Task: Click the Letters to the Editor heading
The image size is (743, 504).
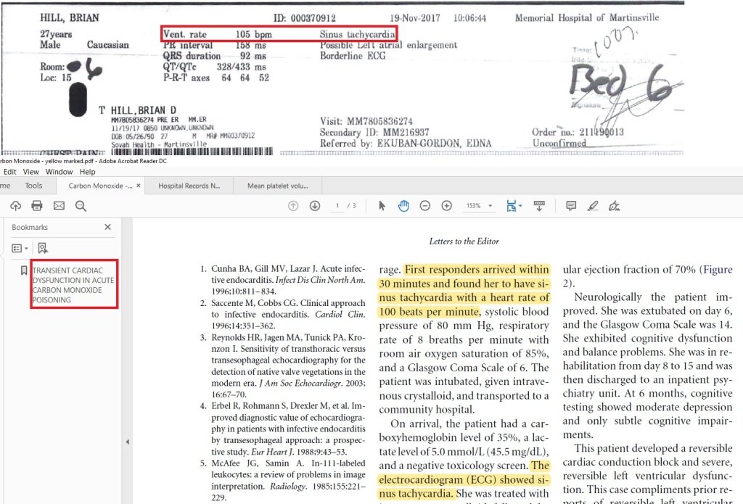Action: coord(464,241)
